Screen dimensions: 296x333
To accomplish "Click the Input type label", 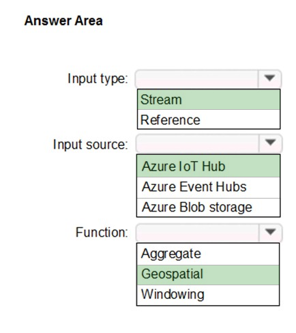I will [x=98, y=79].
